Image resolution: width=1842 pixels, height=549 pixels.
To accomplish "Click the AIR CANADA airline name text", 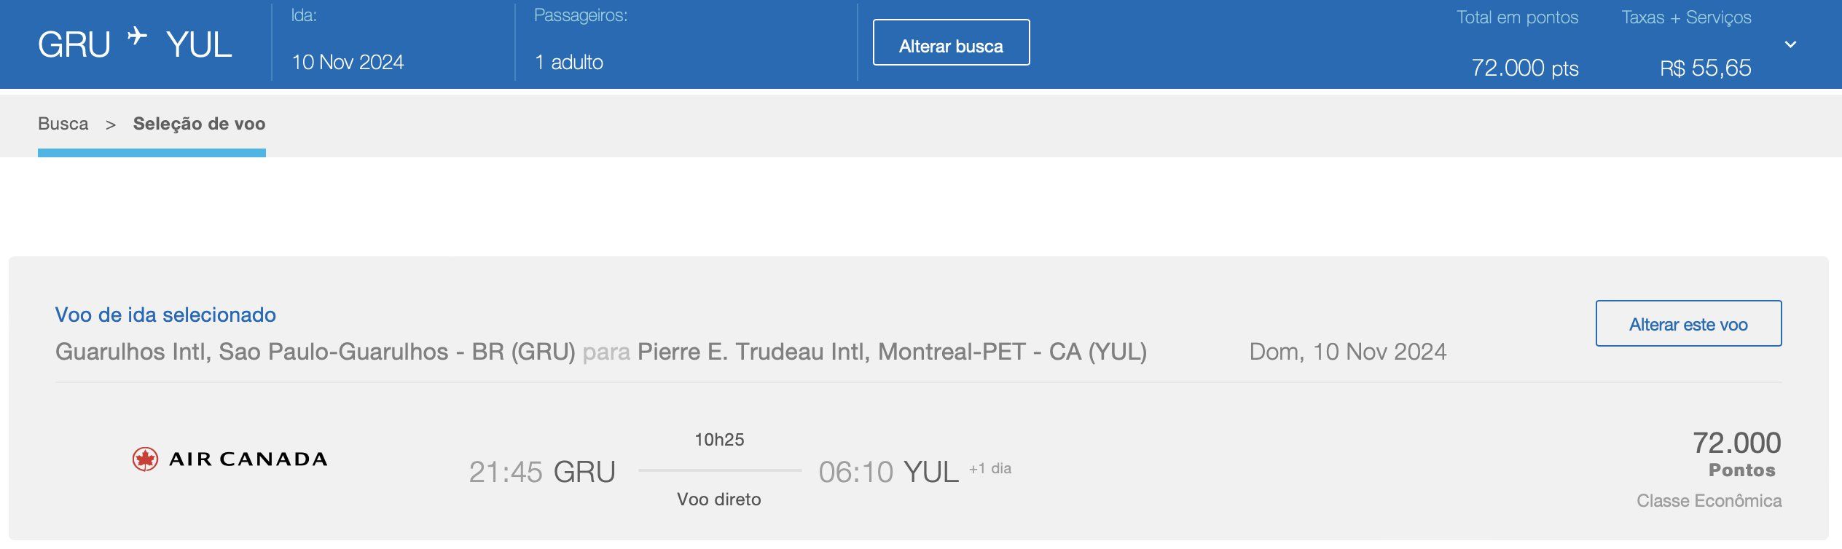I will click(248, 459).
